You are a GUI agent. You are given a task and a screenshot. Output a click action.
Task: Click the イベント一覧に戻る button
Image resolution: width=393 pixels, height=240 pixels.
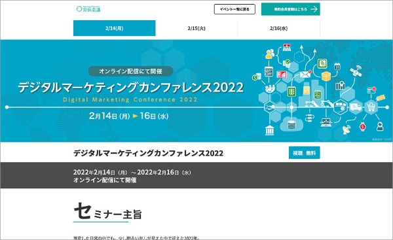point(234,9)
